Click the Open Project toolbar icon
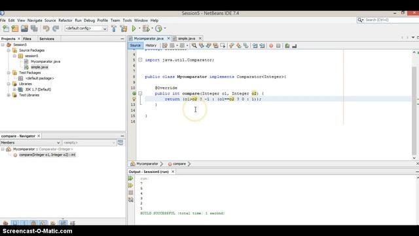The height and width of the screenshot is (236, 419). [25, 28]
